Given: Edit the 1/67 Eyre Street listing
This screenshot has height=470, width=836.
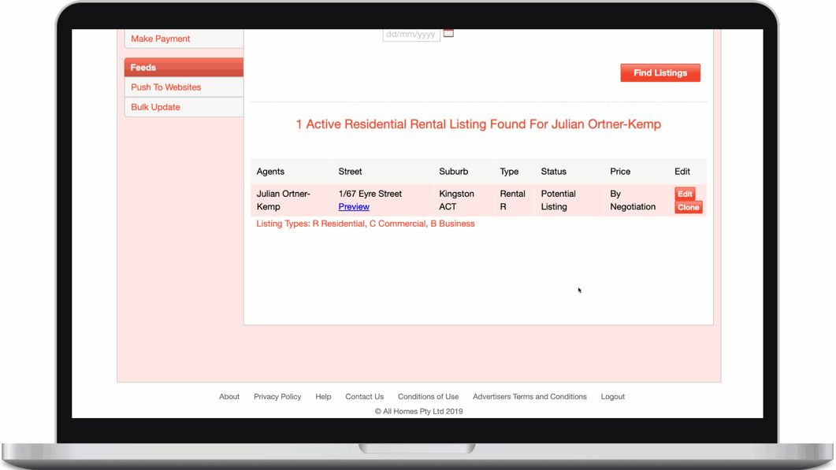Looking at the screenshot, I should point(685,194).
